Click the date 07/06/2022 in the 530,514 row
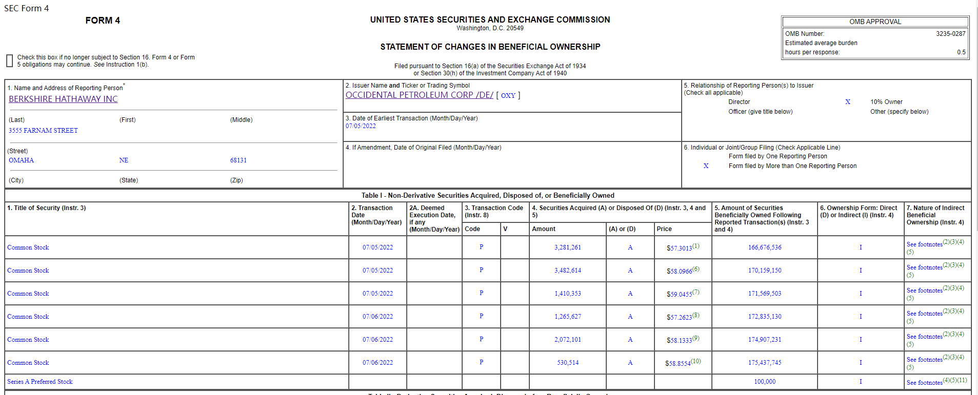 (x=378, y=363)
